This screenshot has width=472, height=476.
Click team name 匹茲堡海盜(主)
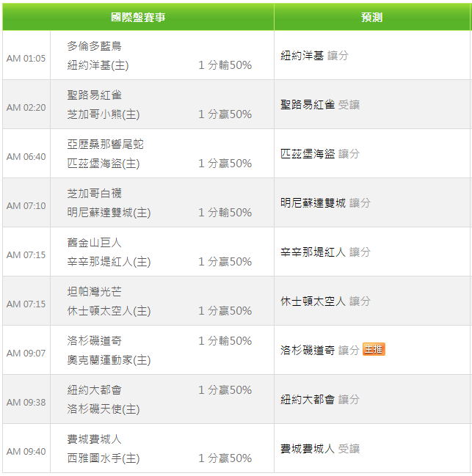[x=104, y=164]
